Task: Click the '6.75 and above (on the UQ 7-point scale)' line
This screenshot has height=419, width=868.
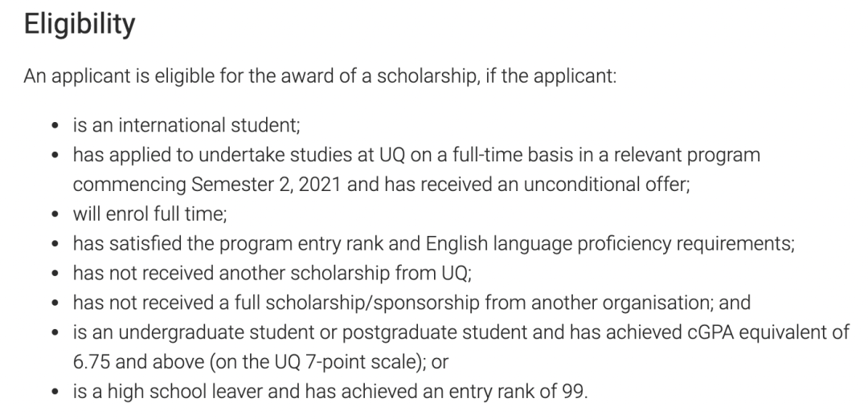Action: (x=260, y=362)
